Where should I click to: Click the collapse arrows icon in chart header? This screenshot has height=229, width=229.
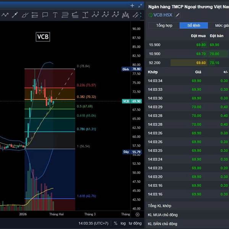click(140, 6)
